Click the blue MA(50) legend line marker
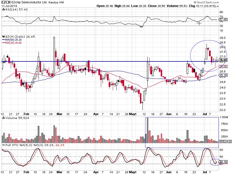Image resolution: width=232 pixels, height=174 pixels. pyautogui.click(x=4, y=40)
